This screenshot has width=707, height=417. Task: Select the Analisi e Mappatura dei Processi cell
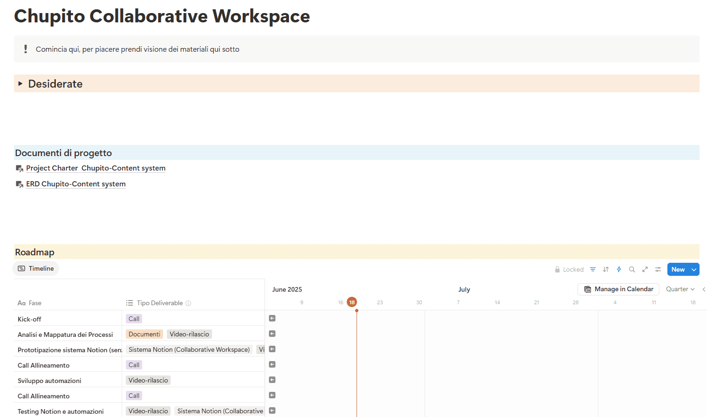coord(65,334)
